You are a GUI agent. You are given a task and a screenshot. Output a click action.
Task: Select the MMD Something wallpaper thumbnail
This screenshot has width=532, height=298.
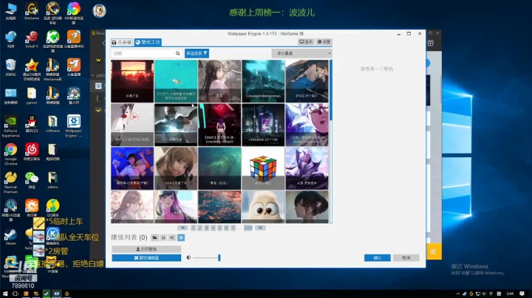pyautogui.click(x=219, y=125)
